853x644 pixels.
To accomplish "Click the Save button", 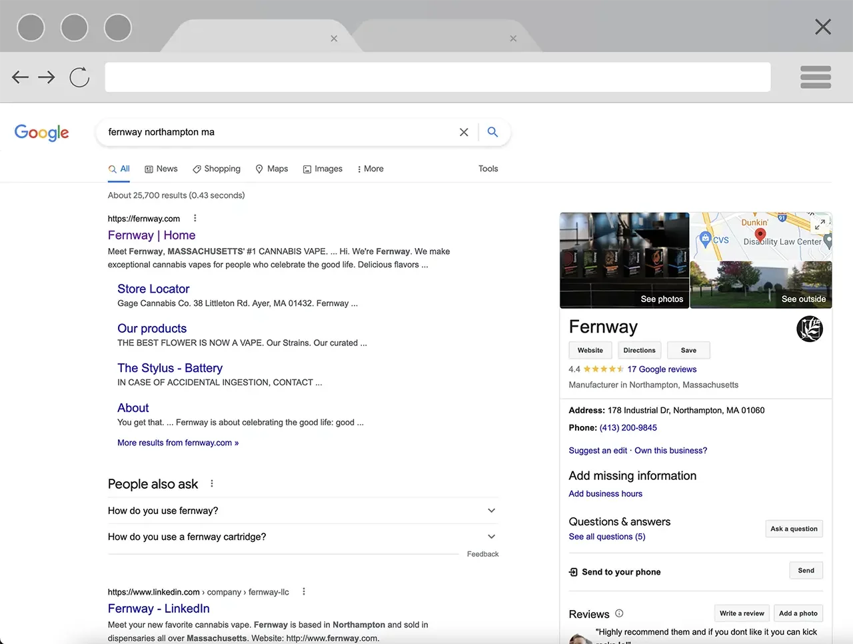I will [x=688, y=350].
